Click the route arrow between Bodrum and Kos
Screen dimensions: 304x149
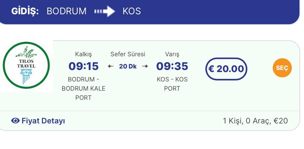coord(105,12)
